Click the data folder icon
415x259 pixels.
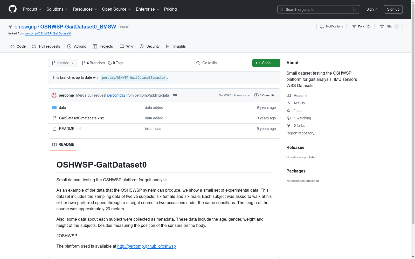tap(54, 107)
